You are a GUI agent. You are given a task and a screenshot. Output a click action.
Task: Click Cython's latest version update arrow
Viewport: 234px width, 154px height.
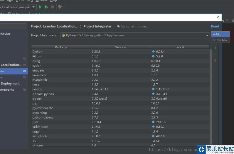[153, 51]
